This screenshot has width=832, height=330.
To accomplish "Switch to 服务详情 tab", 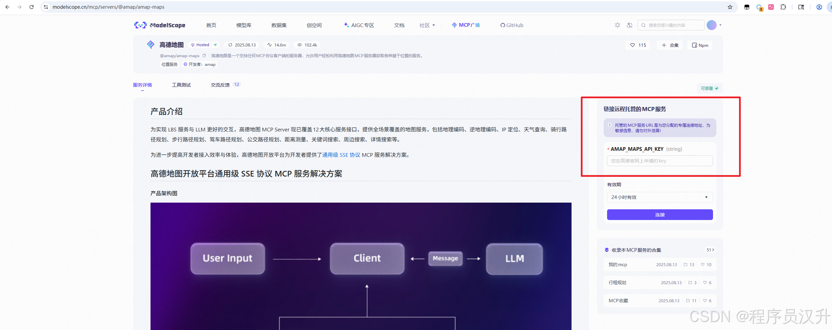I will coord(142,85).
